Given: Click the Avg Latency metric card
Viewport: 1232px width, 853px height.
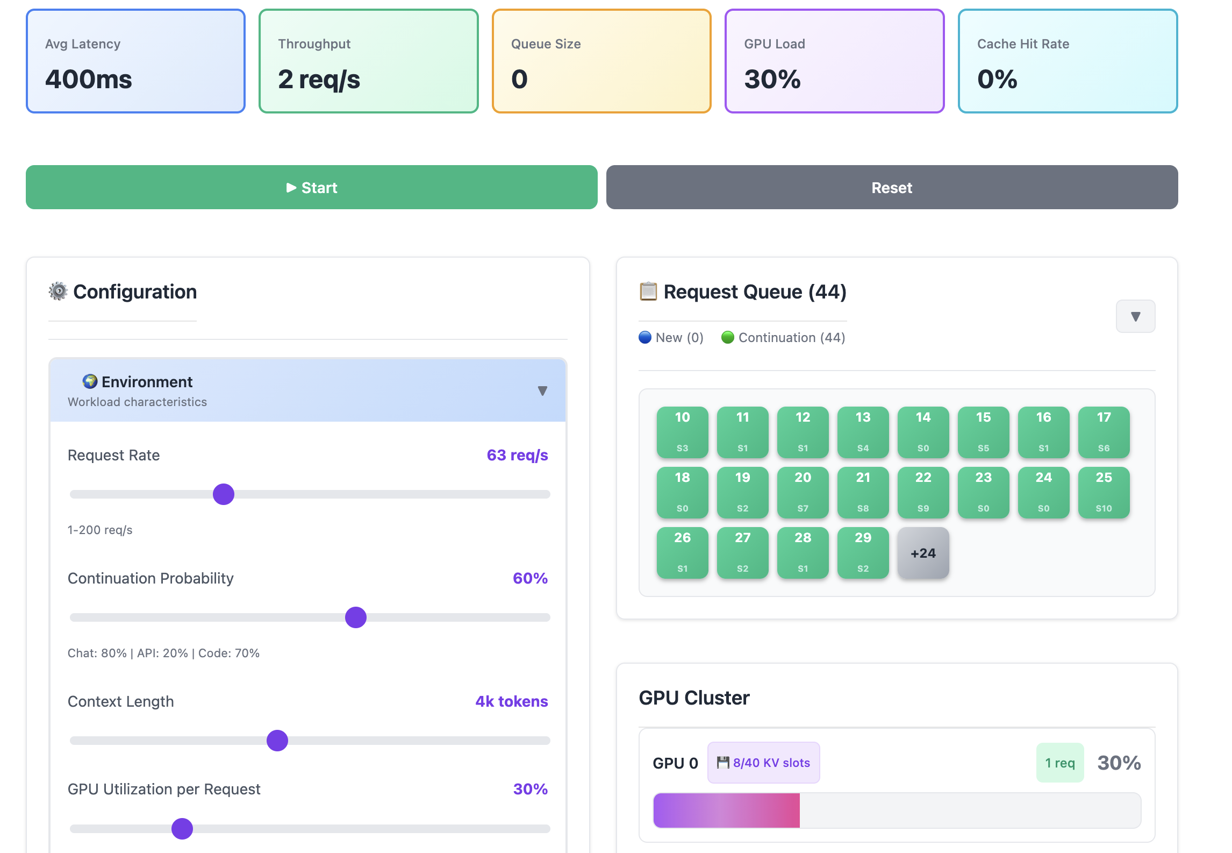Looking at the screenshot, I should [x=135, y=61].
